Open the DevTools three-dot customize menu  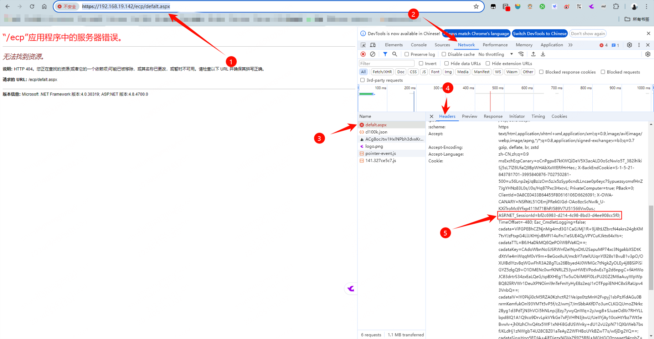(639, 45)
